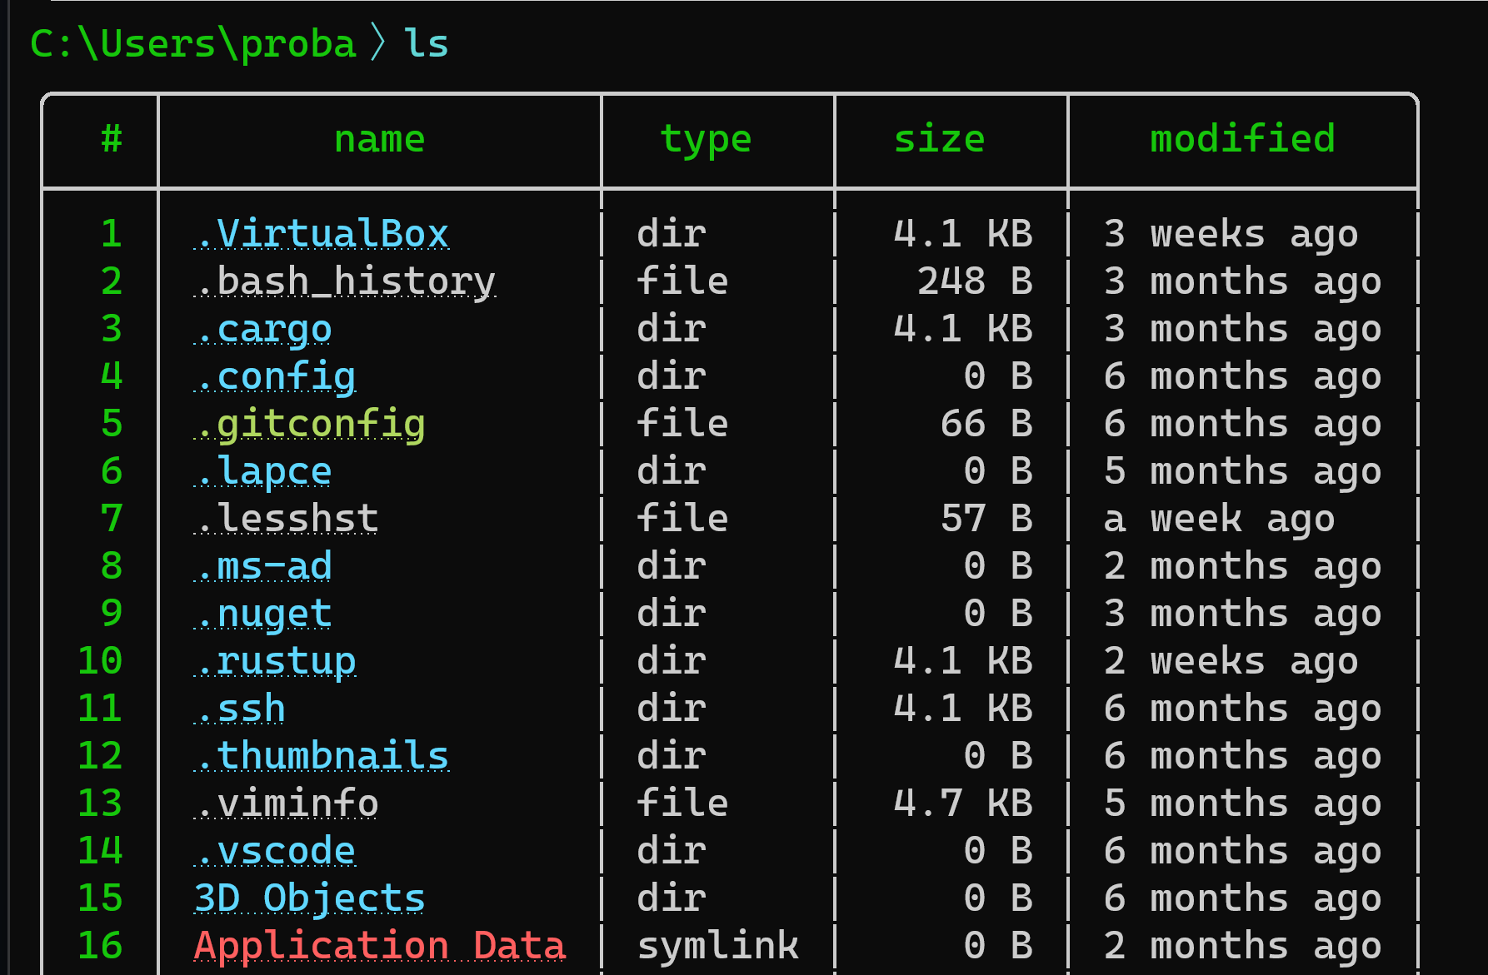Open the .rustup directory link
1488x975 pixels.
274,661
